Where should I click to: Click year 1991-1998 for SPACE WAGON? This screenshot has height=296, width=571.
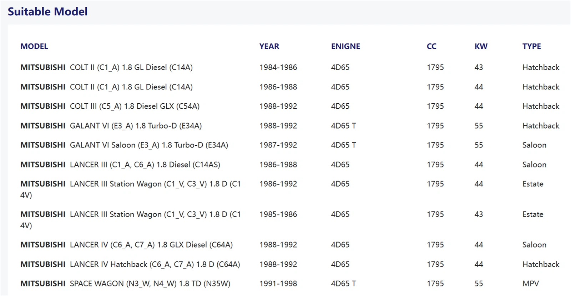(x=278, y=284)
